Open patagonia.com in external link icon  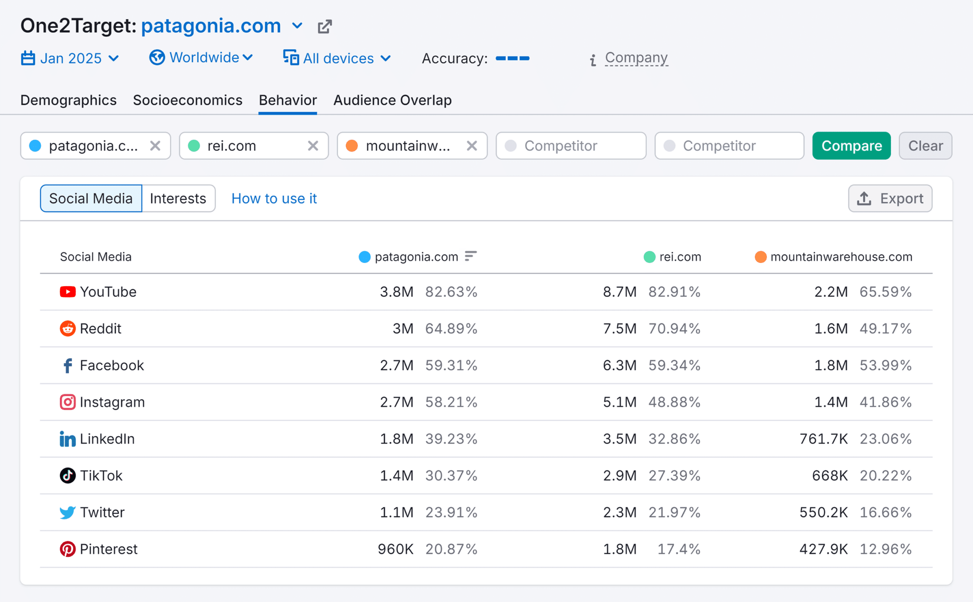click(x=324, y=27)
